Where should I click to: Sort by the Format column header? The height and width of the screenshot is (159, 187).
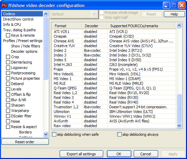[x=67, y=26]
